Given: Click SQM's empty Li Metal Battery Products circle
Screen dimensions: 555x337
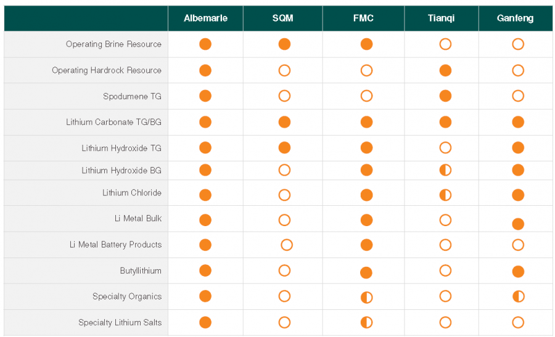Looking at the screenshot, I should (287, 245).
